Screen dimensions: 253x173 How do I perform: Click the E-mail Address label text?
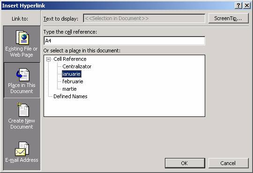22,160
